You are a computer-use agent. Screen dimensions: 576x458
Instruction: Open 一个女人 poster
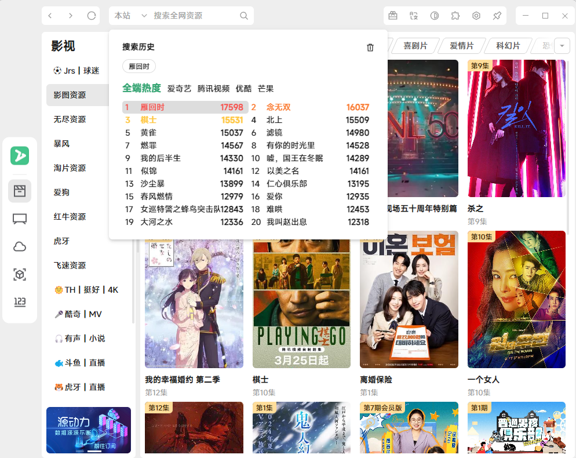[516, 299]
